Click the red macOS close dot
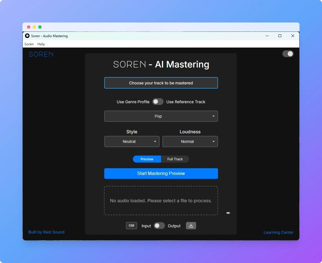 point(29,27)
